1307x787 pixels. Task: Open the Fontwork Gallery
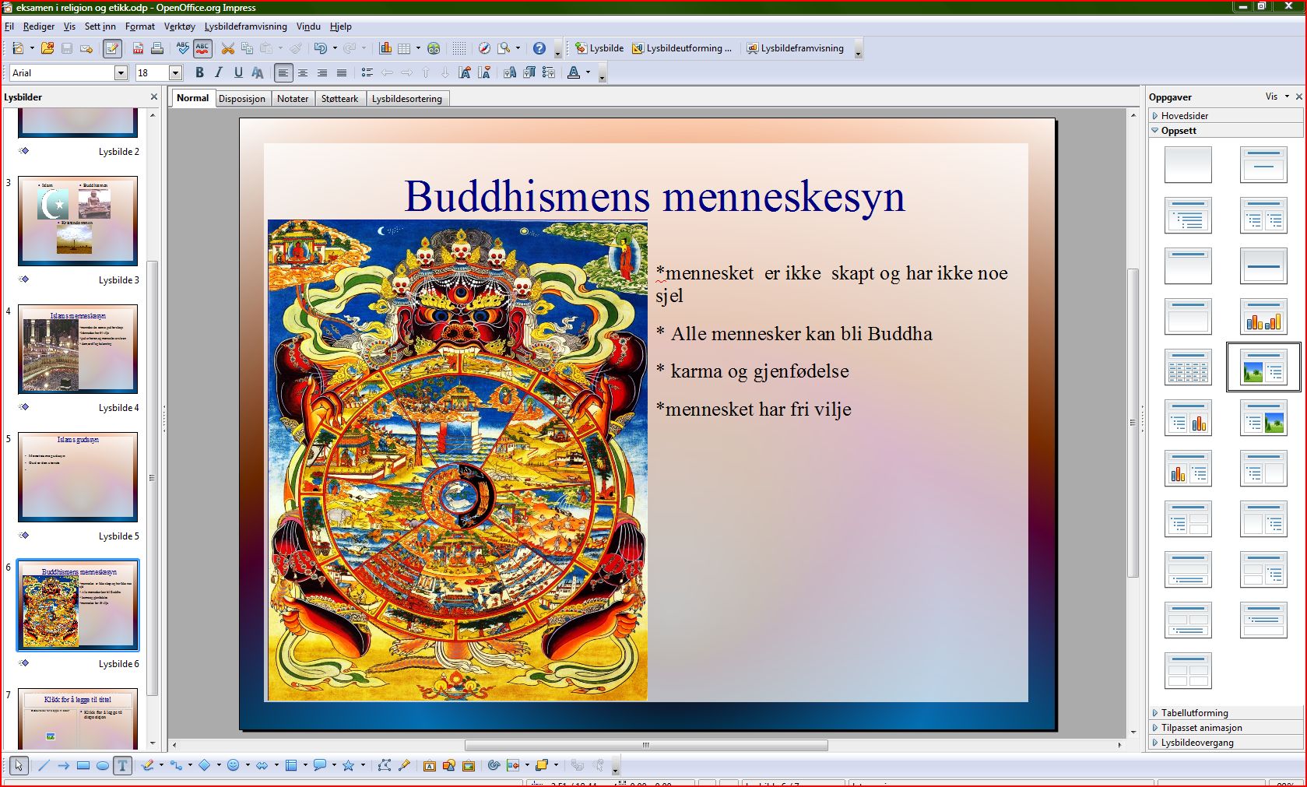tap(430, 765)
